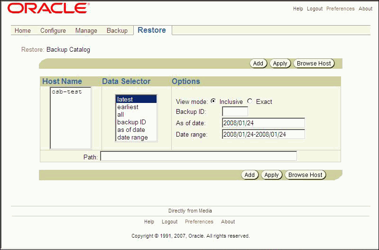This screenshot has height=250, width=379.
Task: Open About in the footer
Action: click(x=228, y=222)
